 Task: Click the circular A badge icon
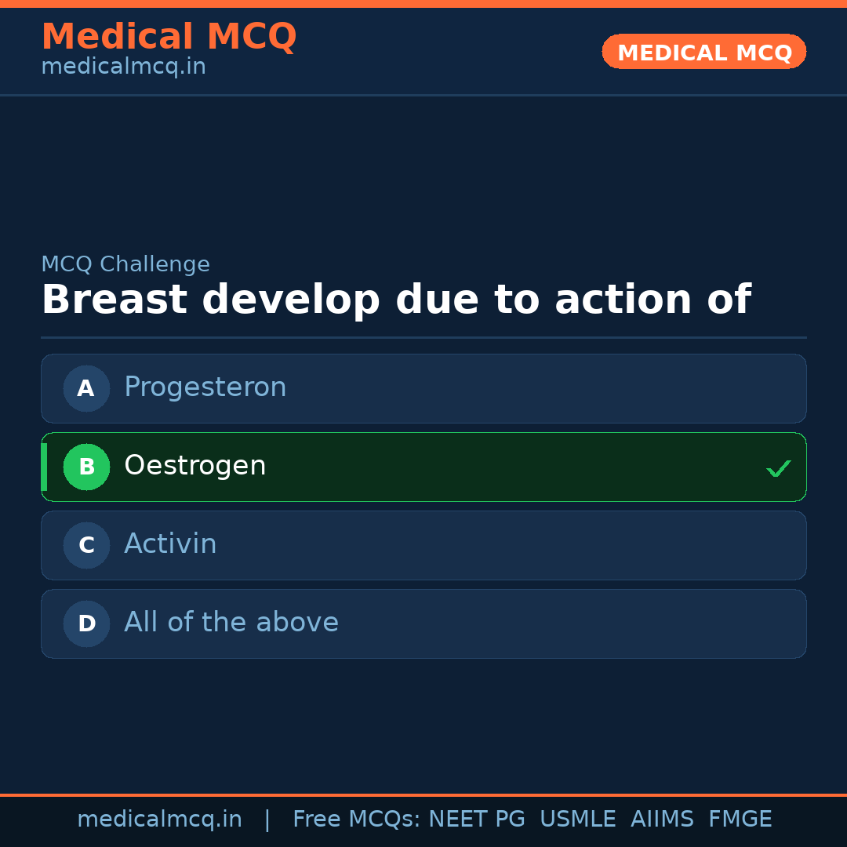pos(86,388)
